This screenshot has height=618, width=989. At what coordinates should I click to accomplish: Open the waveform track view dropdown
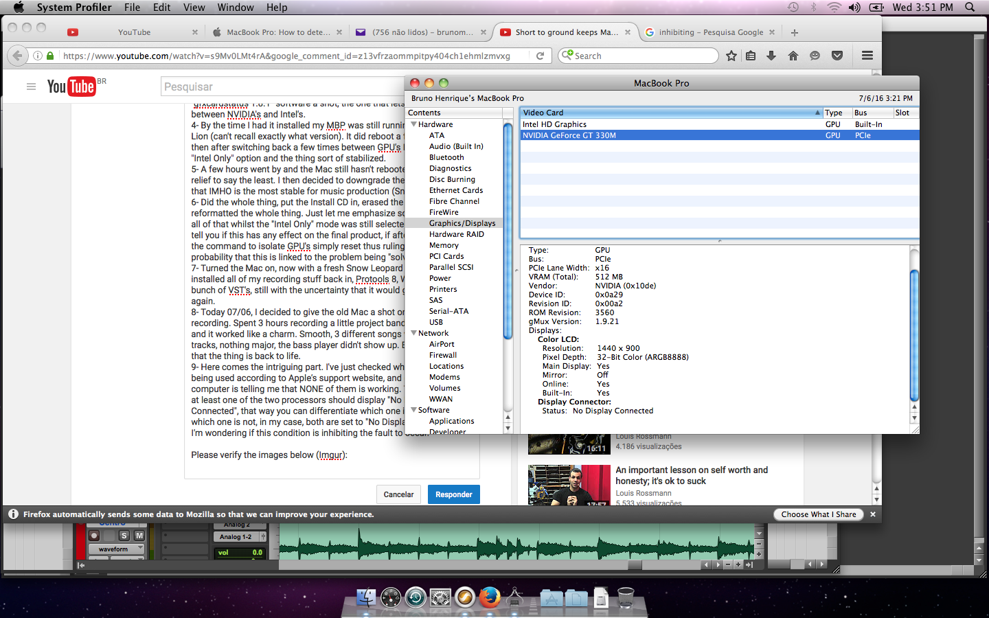[x=116, y=549]
